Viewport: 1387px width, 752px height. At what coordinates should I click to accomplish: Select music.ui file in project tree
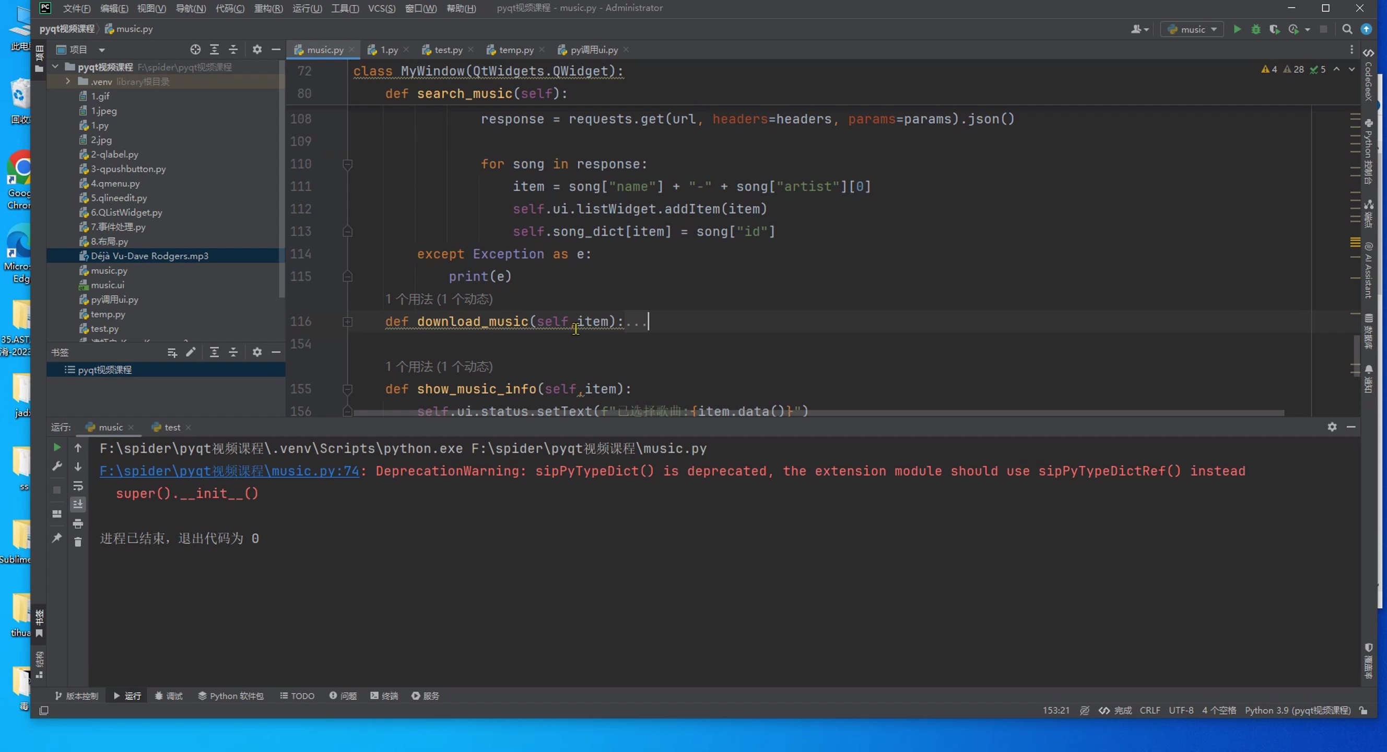(107, 285)
